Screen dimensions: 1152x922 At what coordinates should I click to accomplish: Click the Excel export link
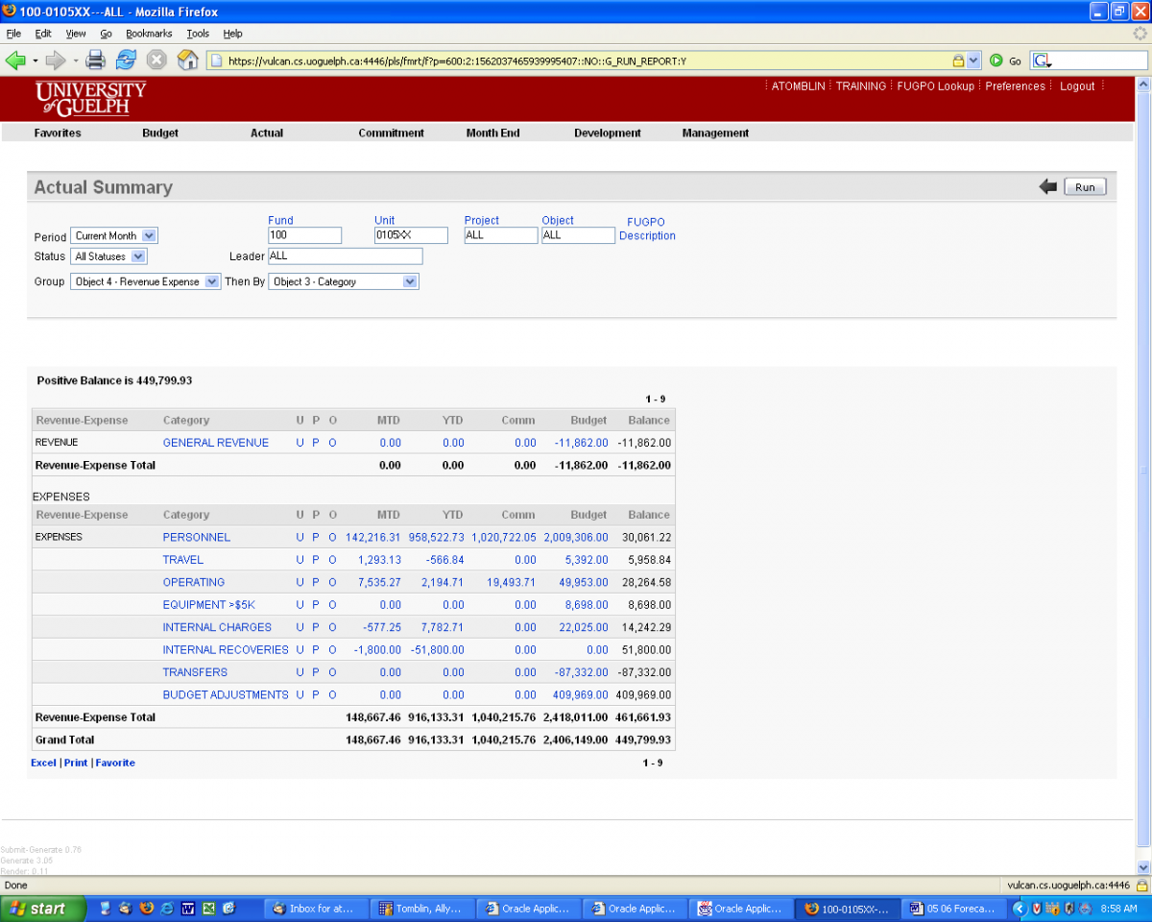tap(43, 763)
